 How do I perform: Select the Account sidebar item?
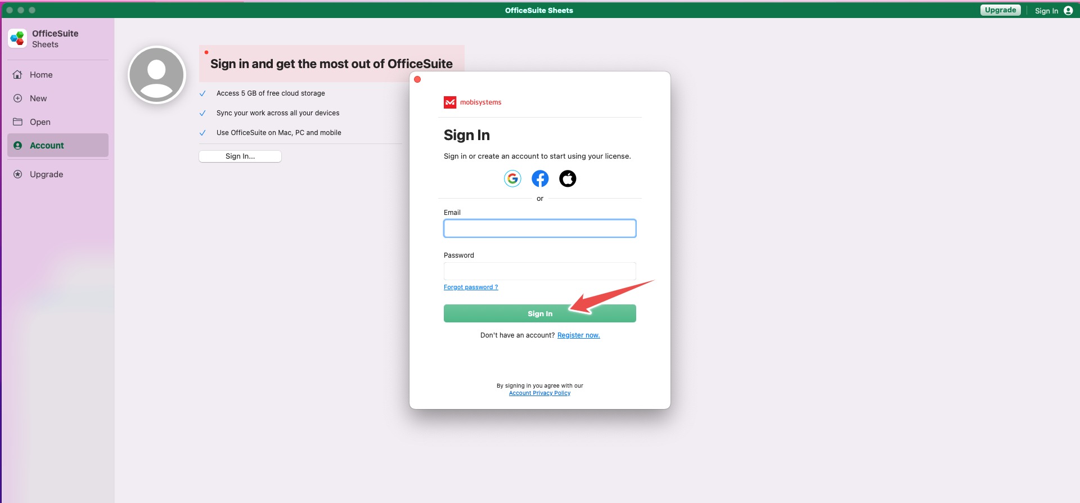[58, 145]
